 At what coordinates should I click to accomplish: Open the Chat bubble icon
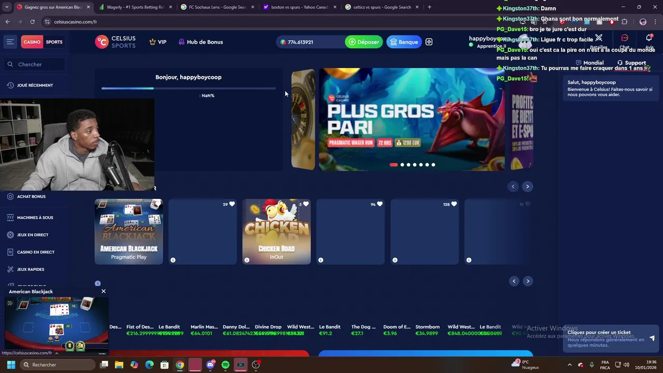tap(624, 38)
